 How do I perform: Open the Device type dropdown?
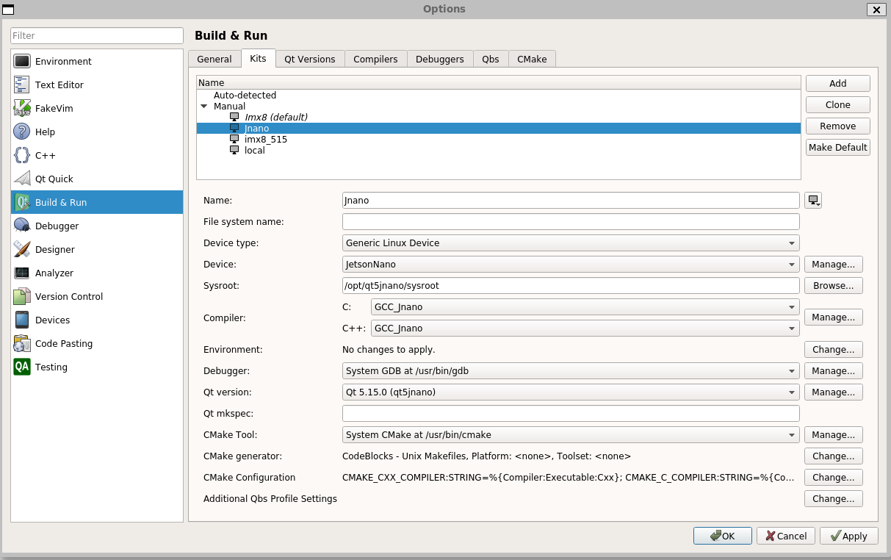[571, 243]
